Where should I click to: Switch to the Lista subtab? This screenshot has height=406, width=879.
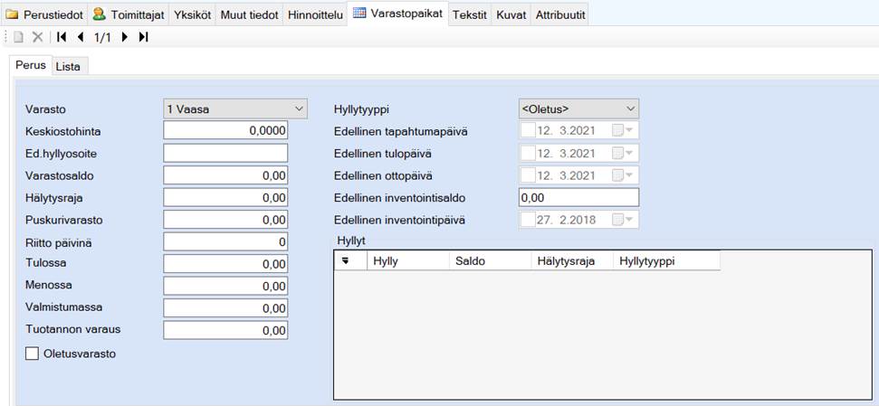pos(68,66)
